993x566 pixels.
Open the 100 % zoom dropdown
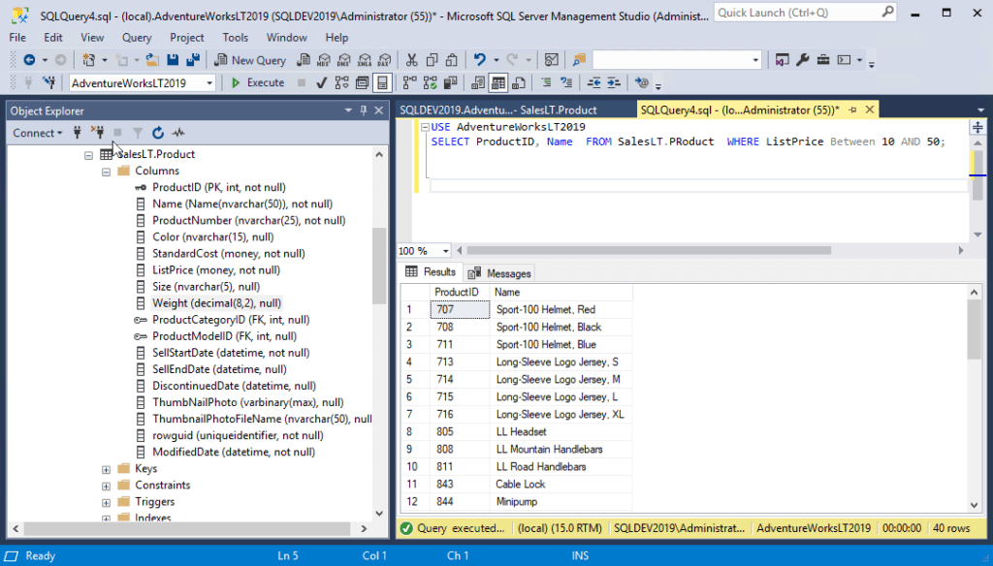446,251
